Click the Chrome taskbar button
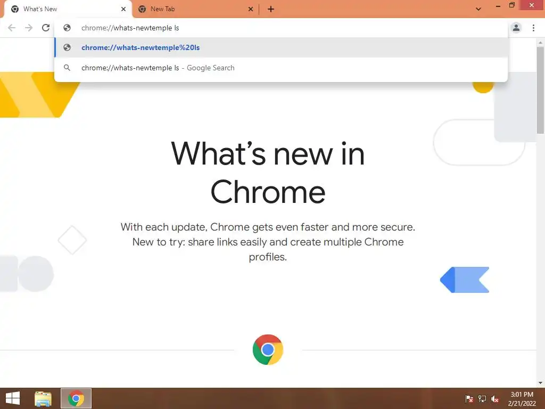 [76, 398]
